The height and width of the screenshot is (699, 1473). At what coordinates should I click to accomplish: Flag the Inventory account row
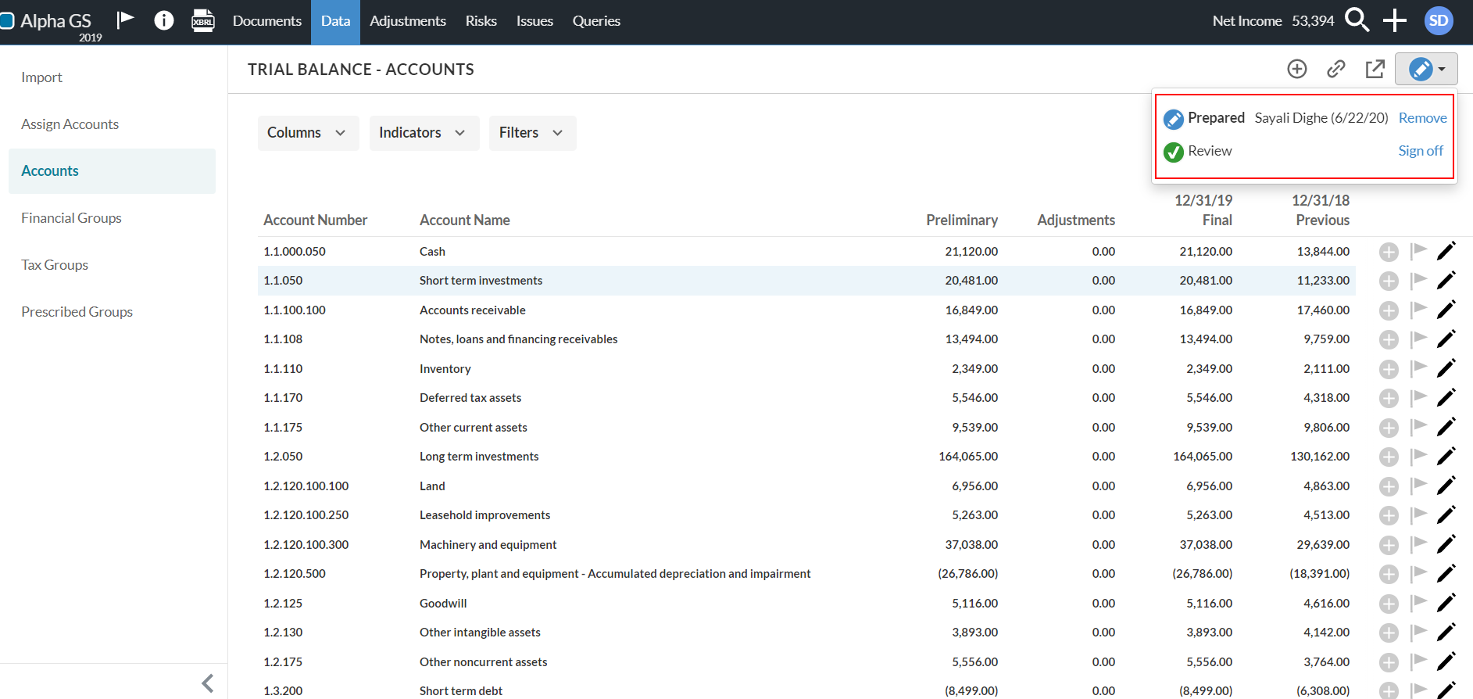coord(1418,368)
